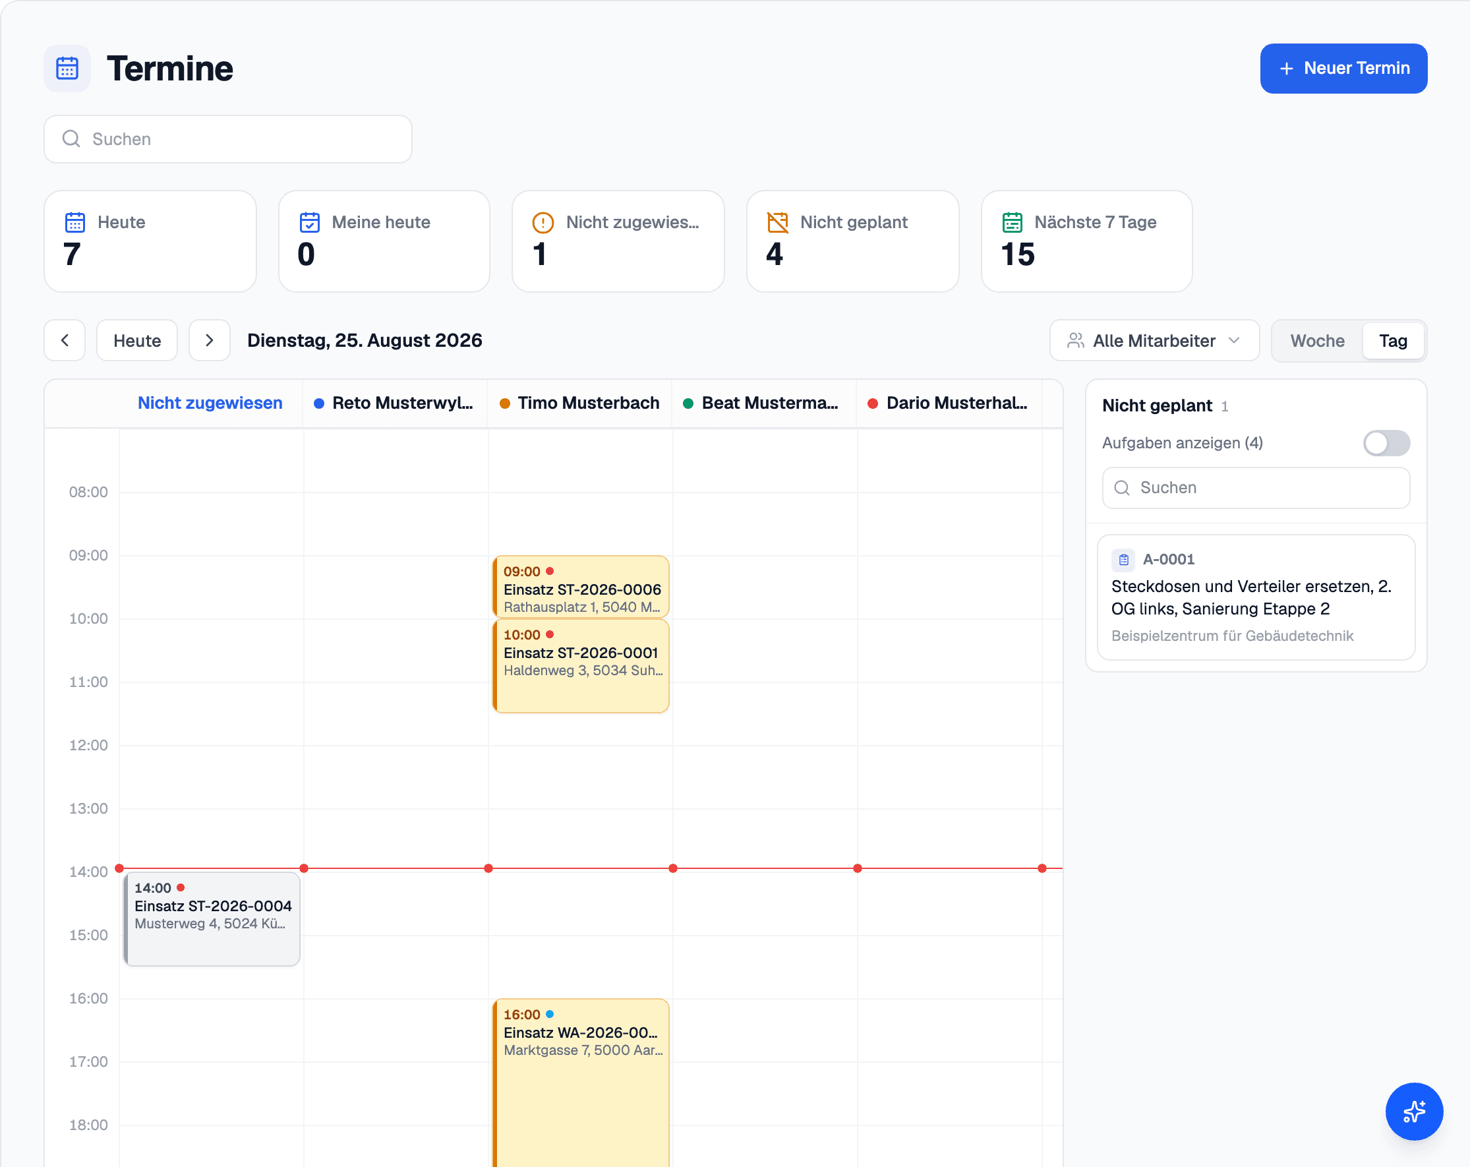Image resolution: width=1470 pixels, height=1167 pixels.
Task: Open the Nicht zugewiesen stat card
Action: (618, 241)
